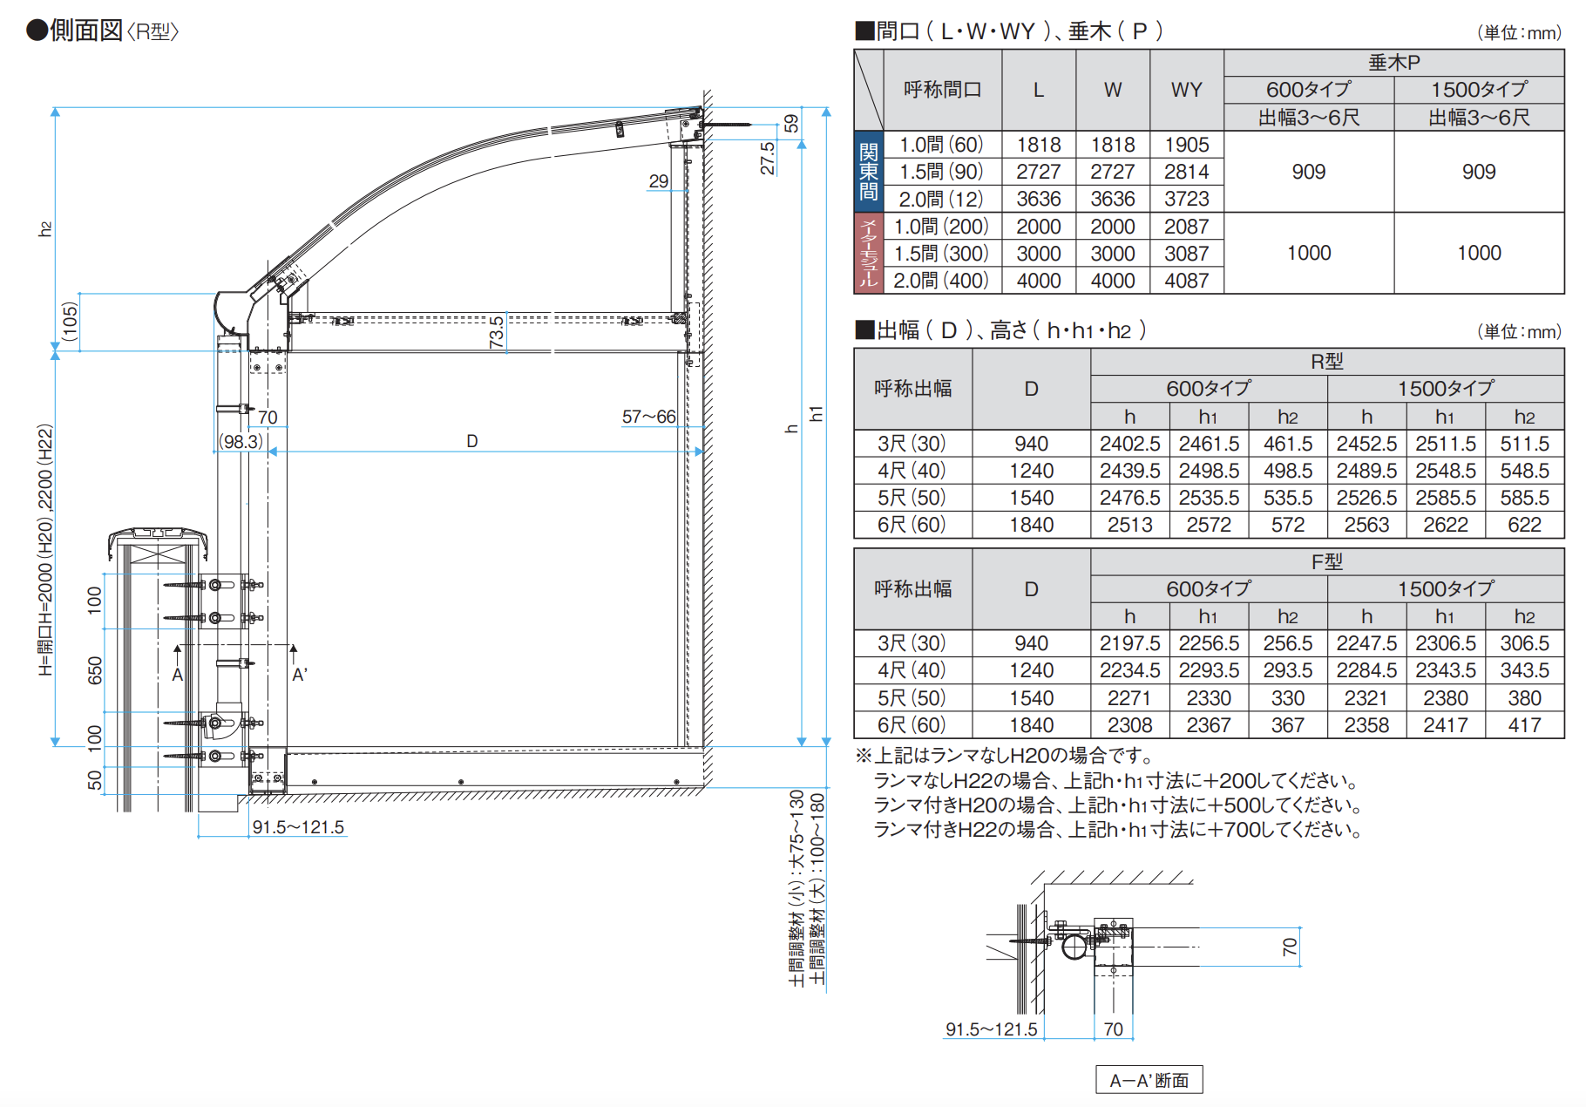Click the 2197.5 cell in the F型 table

(x=1129, y=643)
